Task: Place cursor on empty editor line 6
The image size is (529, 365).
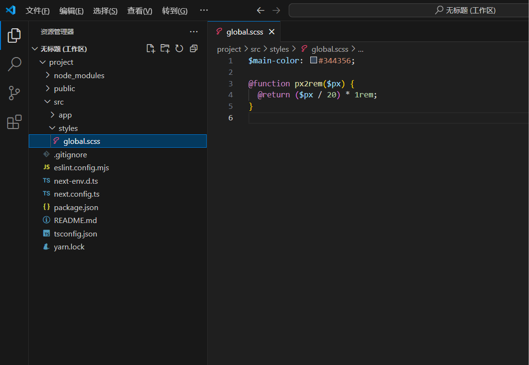Action: pyautogui.click(x=388, y=118)
